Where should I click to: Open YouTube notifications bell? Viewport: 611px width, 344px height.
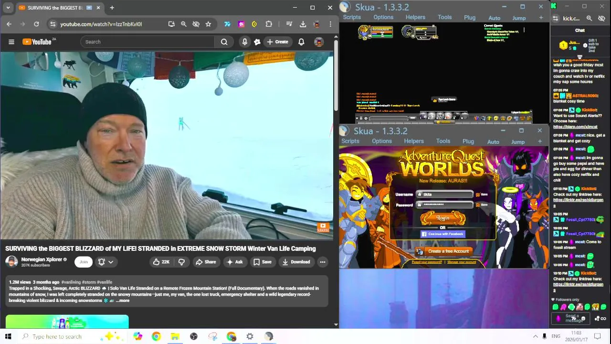click(x=301, y=42)
